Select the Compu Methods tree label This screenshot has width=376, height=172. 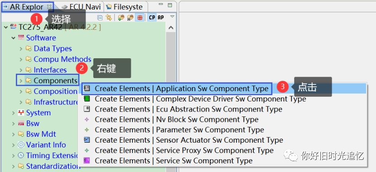[62, 59]
